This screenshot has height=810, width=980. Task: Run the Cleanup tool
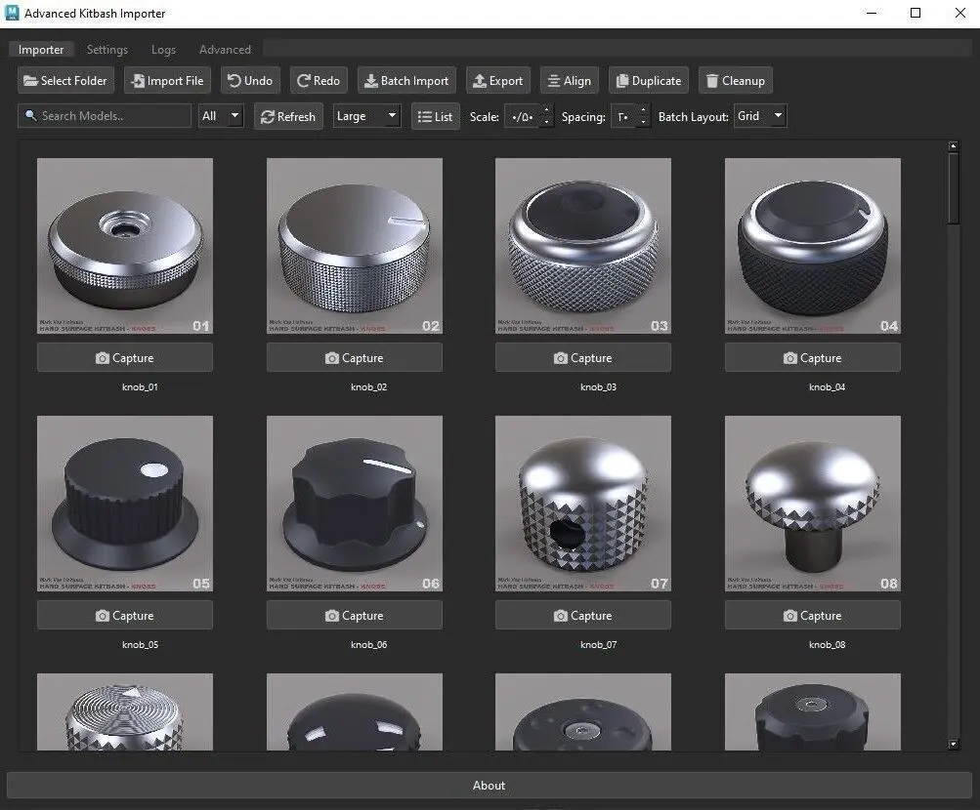coord(736,80)
